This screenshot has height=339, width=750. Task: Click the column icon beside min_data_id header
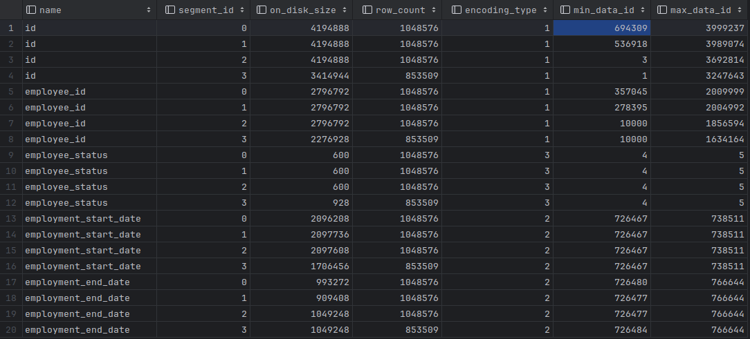(565, 10)
